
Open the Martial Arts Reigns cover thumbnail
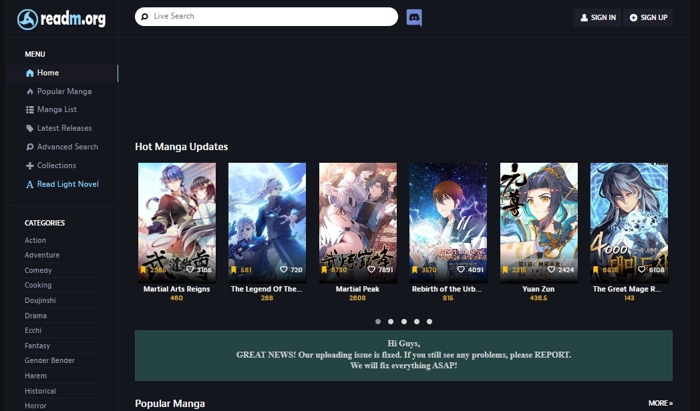point(177,222)
